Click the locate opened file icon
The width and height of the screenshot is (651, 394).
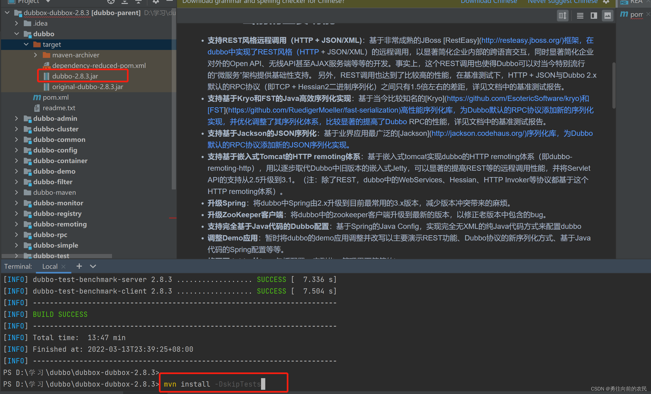[x=111, y=1]
